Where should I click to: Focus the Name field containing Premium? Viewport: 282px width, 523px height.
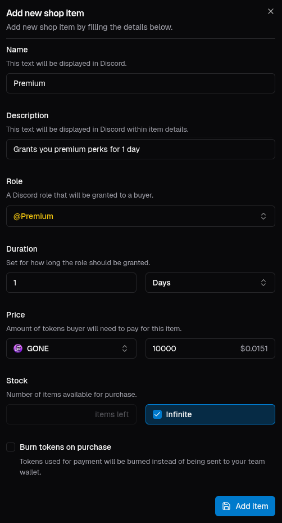point(140,83)
